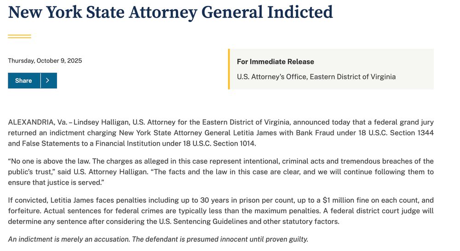460x251 pixels.
Task: Click the yellow vertical bar beside the release box
Action: [229, 69]
